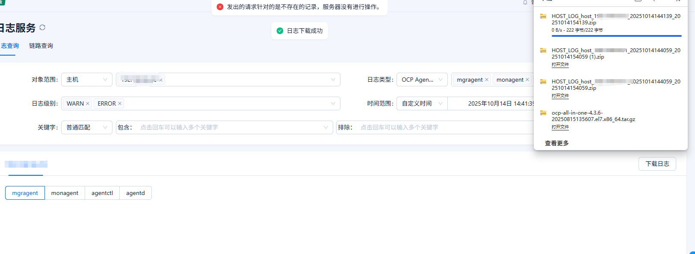
Task: Remove the selected host IP tag
Action: click(x=161, y=80)
